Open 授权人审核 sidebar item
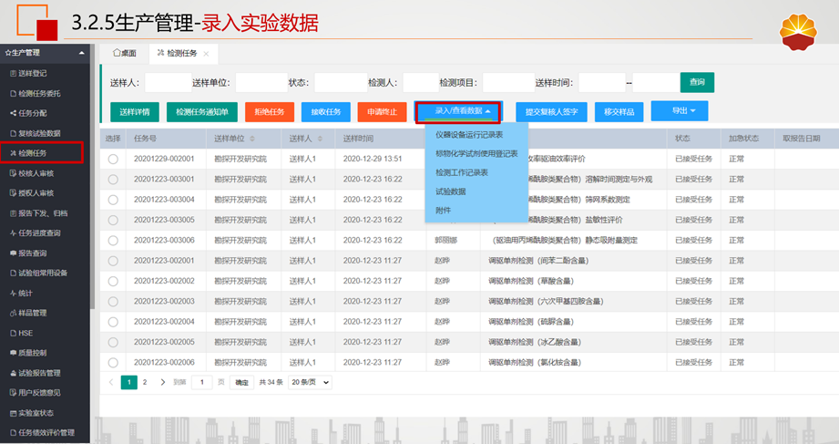This screenshot has height=444, width=839. point(32,192)
